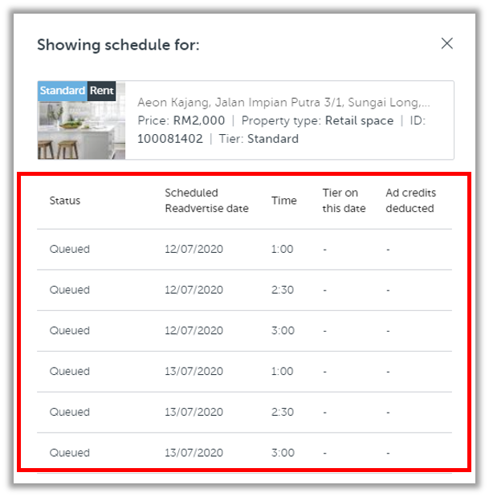Viewport: 489px width, 497px height.
Task: Select the listing ID 100081402
Action: pos(169,139)
